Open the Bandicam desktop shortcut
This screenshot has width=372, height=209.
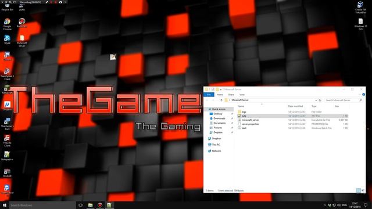(x=22, y=23)
